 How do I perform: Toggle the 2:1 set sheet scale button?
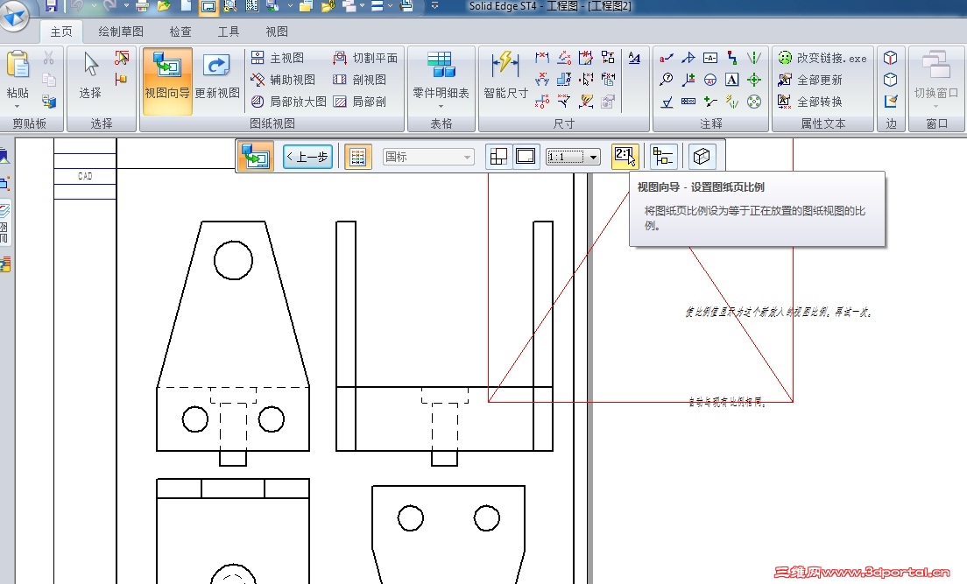point(625,157)
